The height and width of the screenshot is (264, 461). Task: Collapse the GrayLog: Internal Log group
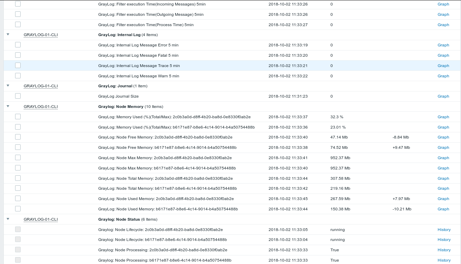8,34
